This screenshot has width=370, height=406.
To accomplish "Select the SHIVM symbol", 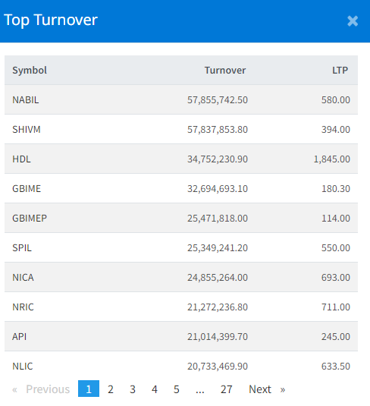I will [x=27, y=129].
